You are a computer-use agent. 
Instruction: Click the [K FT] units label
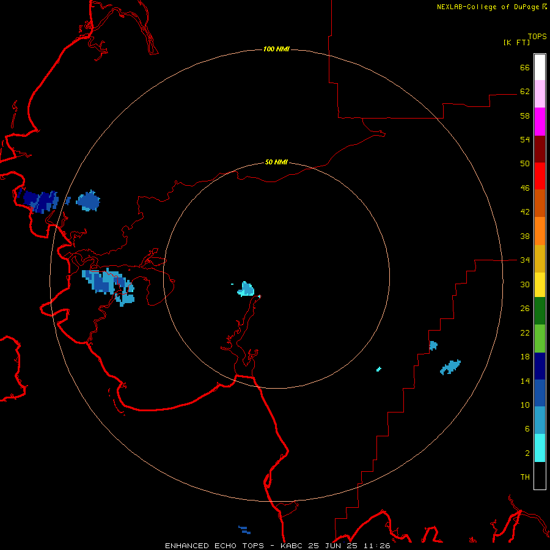click(516, 43)
